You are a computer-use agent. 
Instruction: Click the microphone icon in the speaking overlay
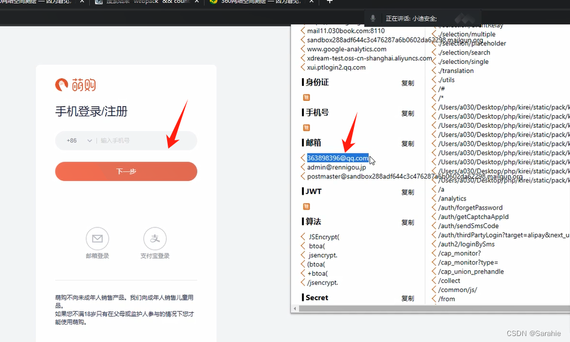click(x=372, y=18)
